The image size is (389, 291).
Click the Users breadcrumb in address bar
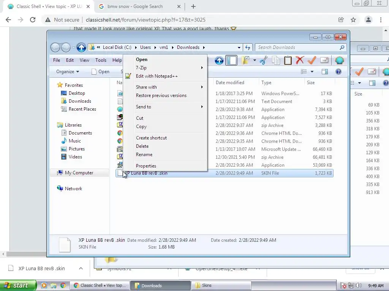[145, 47]
